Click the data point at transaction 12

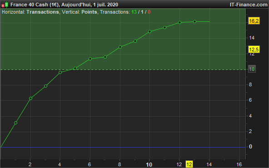coord(179,22)
